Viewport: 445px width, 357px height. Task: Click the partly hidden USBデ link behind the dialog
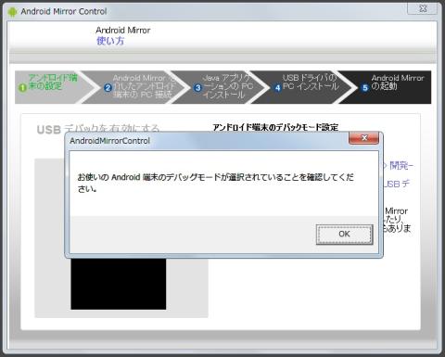pos(397,184)
